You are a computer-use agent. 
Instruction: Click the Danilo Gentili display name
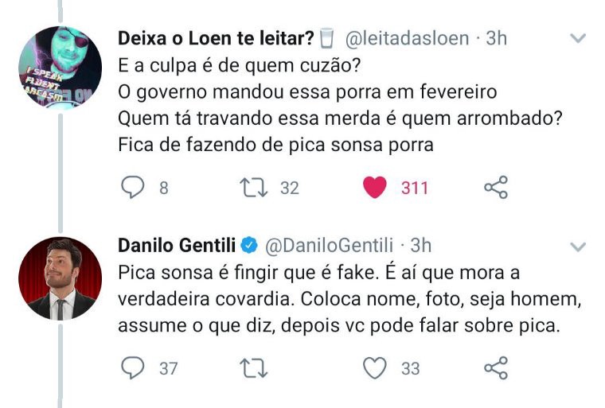click(177, 243)
